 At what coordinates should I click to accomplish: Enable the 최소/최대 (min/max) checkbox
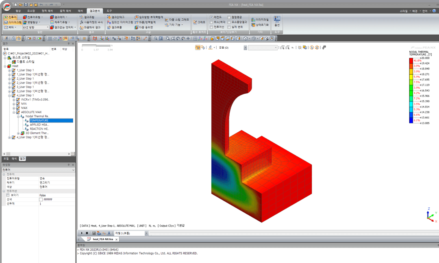tap(211, 22)
